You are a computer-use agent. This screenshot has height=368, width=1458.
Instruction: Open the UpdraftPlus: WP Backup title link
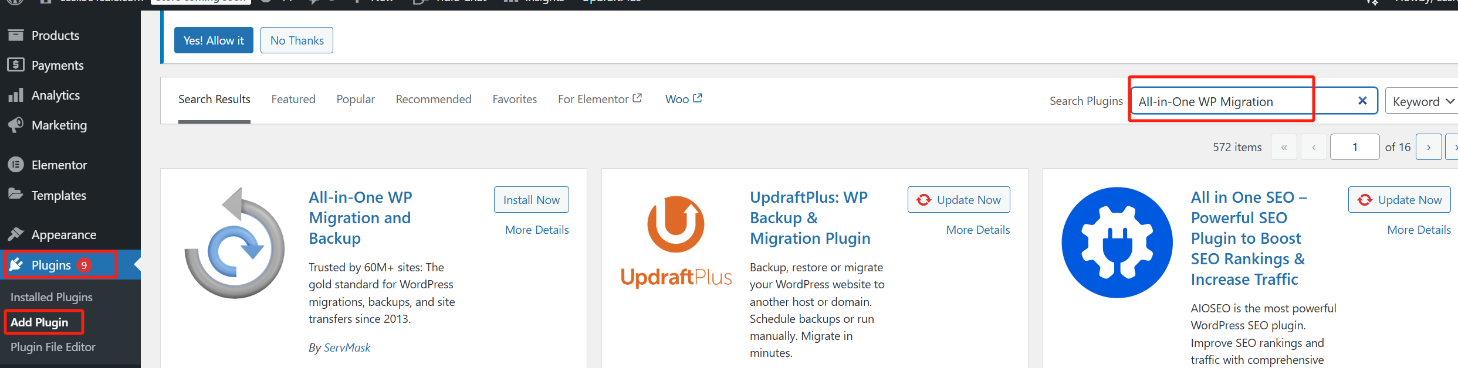click(810, 217)
